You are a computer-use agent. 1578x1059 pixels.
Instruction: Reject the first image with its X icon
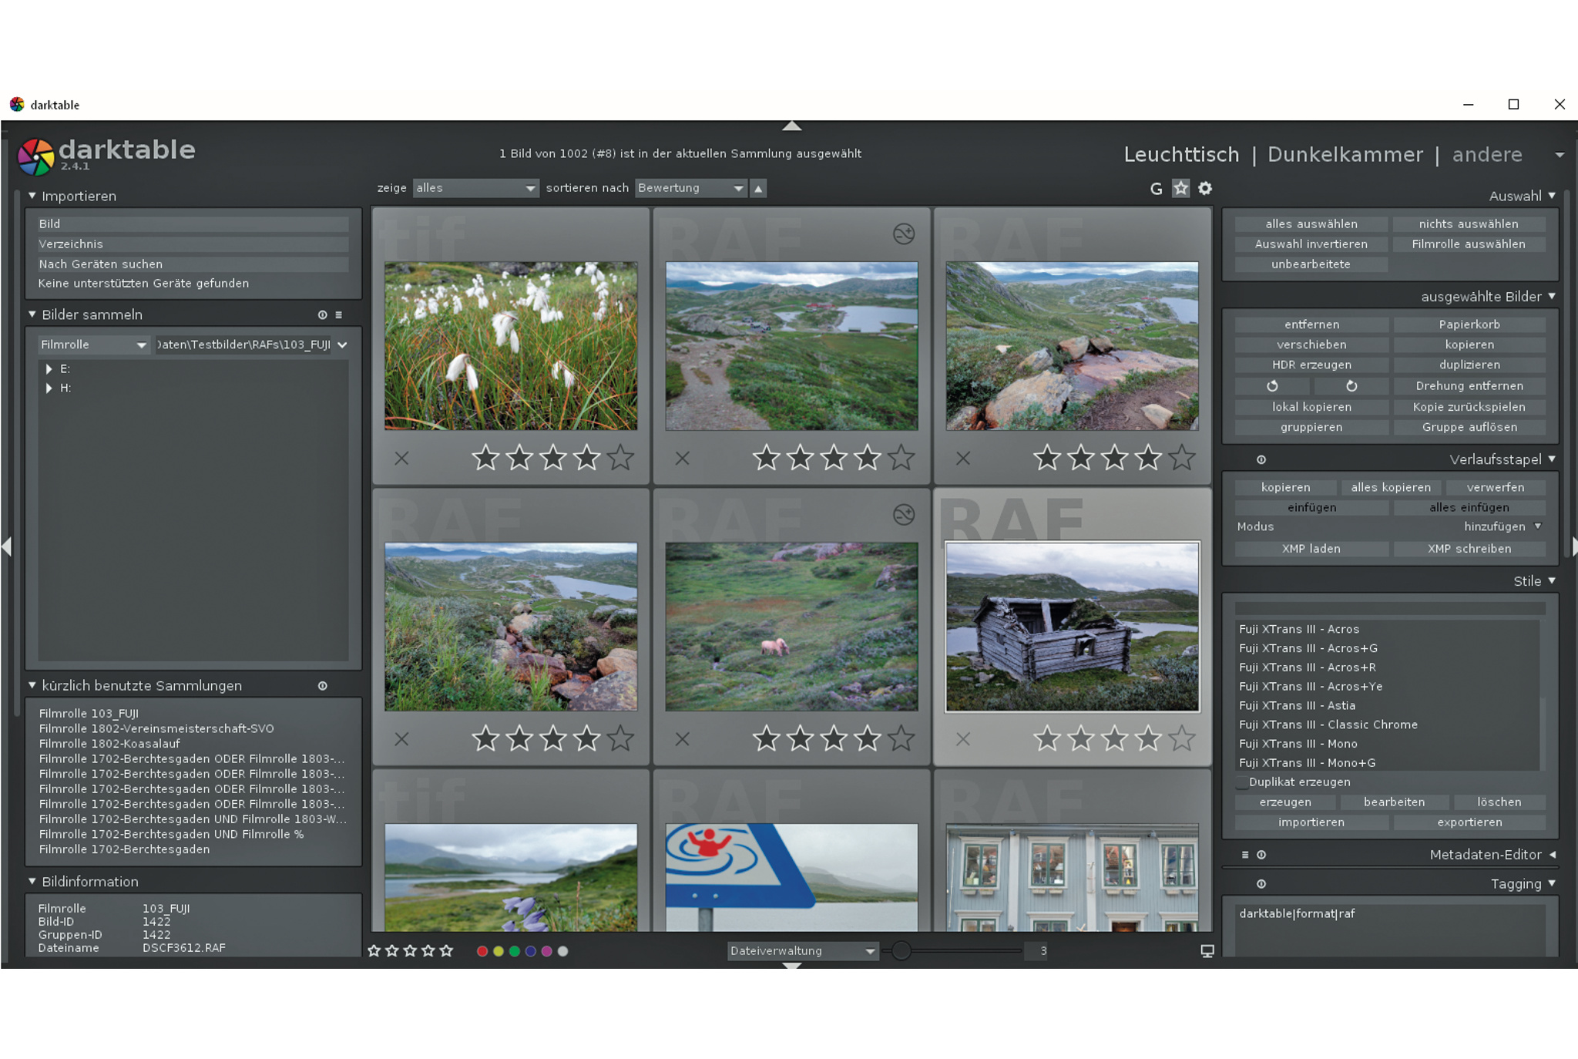point(401,458)
